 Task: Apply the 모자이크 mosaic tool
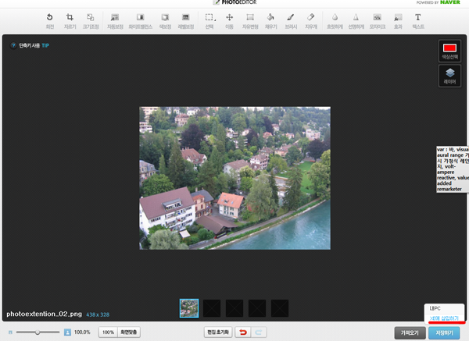click(x=378, y=21)
